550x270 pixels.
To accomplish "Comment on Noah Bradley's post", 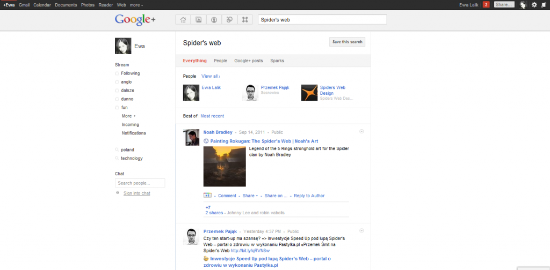I will tap(227, 196).
